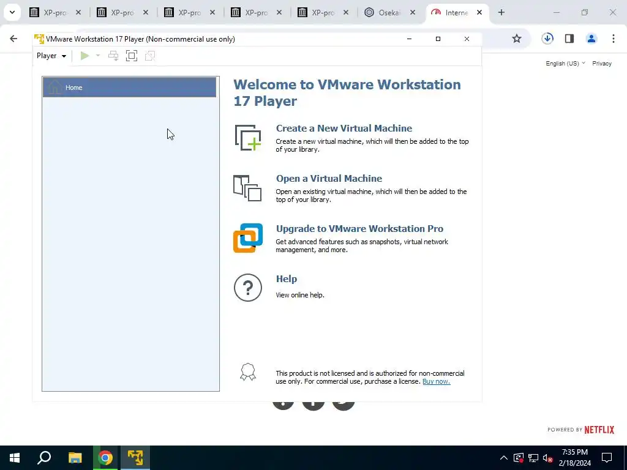The width and height of the screenshot is (627, 470).
Task: Click the VMware Player title bar logo
Action: coord(39,39)
